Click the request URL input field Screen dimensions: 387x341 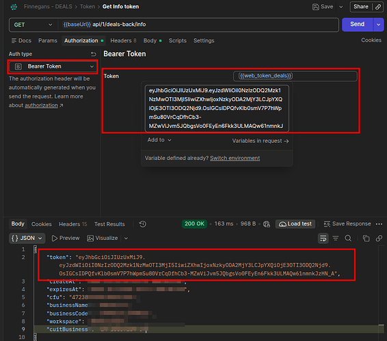pyautogui.click(x=198, y=25)
